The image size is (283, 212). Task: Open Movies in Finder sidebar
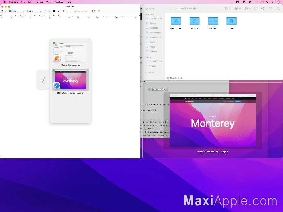151,42
